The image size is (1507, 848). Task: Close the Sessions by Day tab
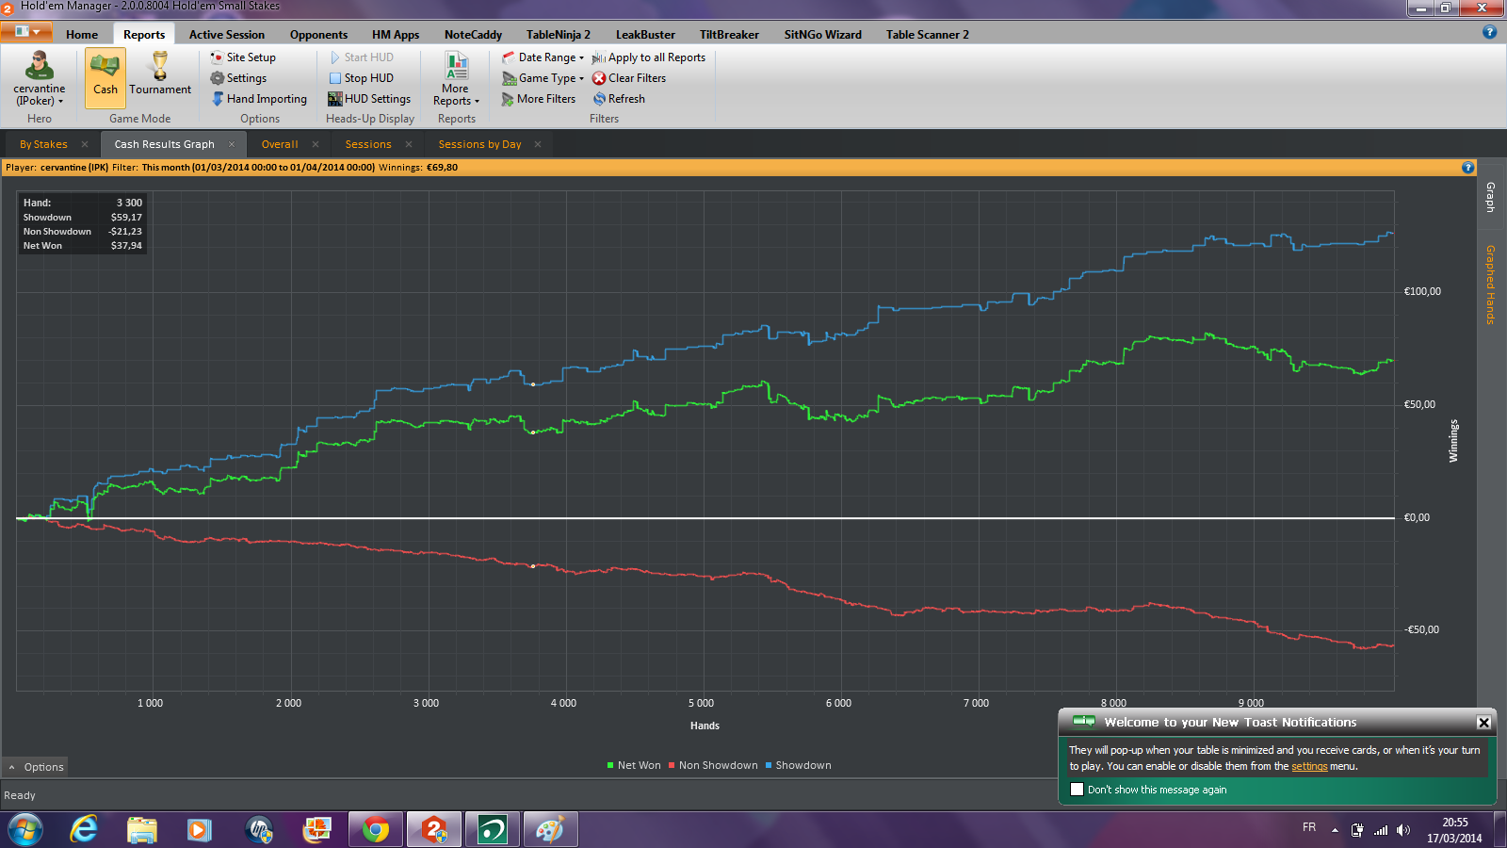pos(538,144)
